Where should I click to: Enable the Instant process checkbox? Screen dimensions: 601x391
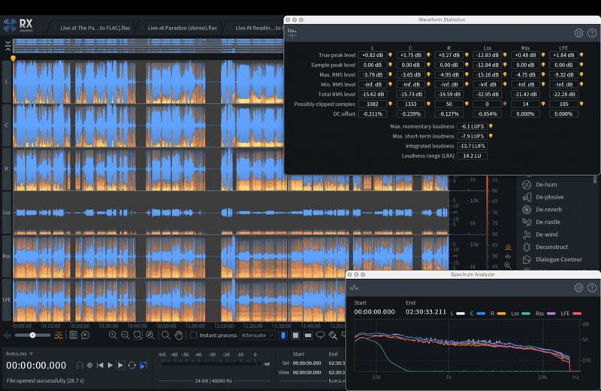194,335
